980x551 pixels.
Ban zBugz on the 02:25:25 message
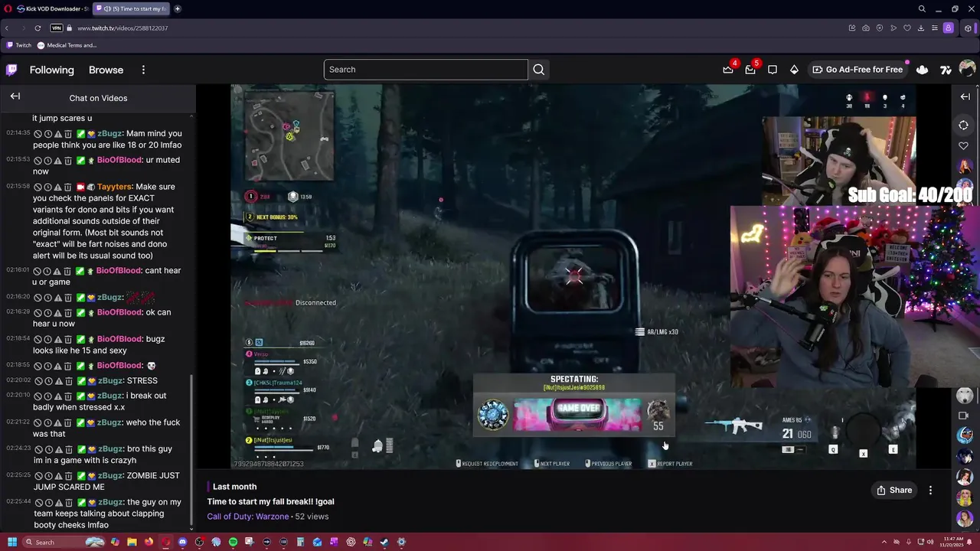click(38, 476)
